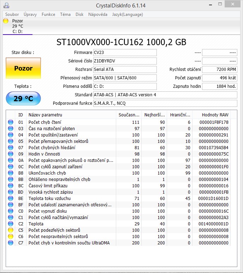
Task: Click blue status icon for Ukončovacích chyb
Action: tap(11, 173)
